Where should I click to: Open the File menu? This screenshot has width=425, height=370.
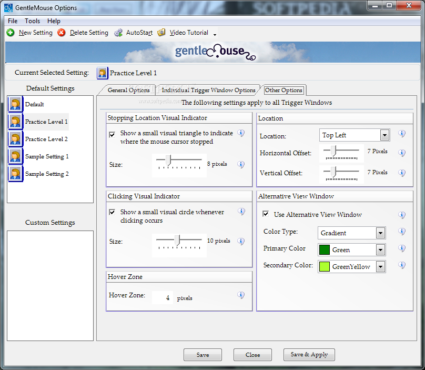click(x=13, y=21)
